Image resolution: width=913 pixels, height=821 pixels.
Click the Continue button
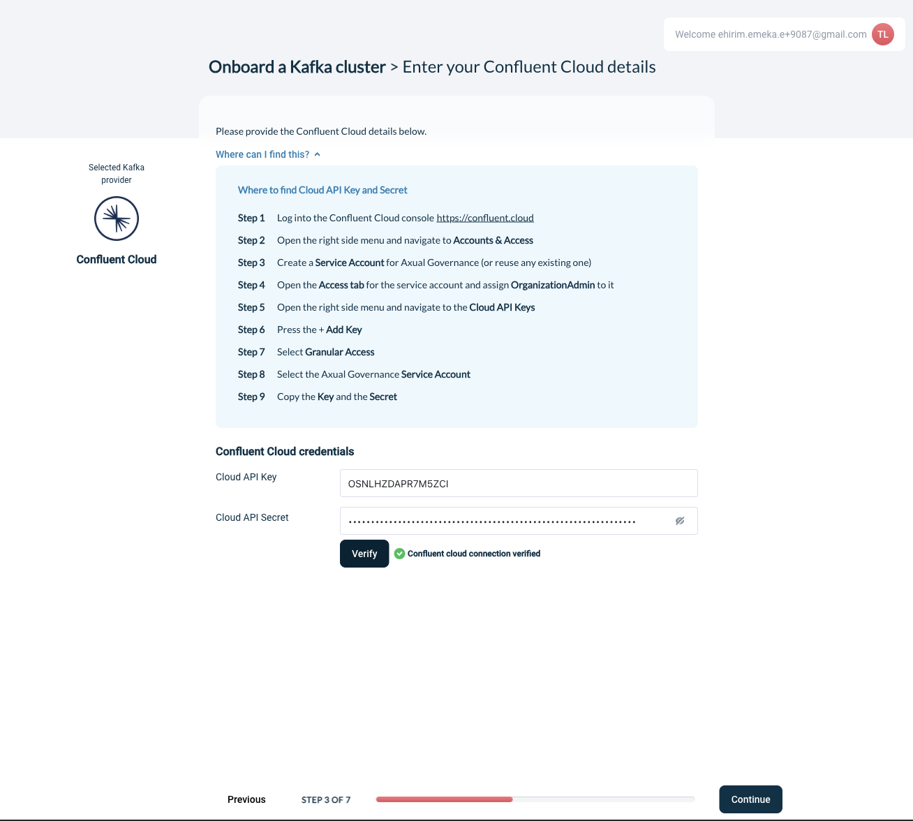point(750,799)
